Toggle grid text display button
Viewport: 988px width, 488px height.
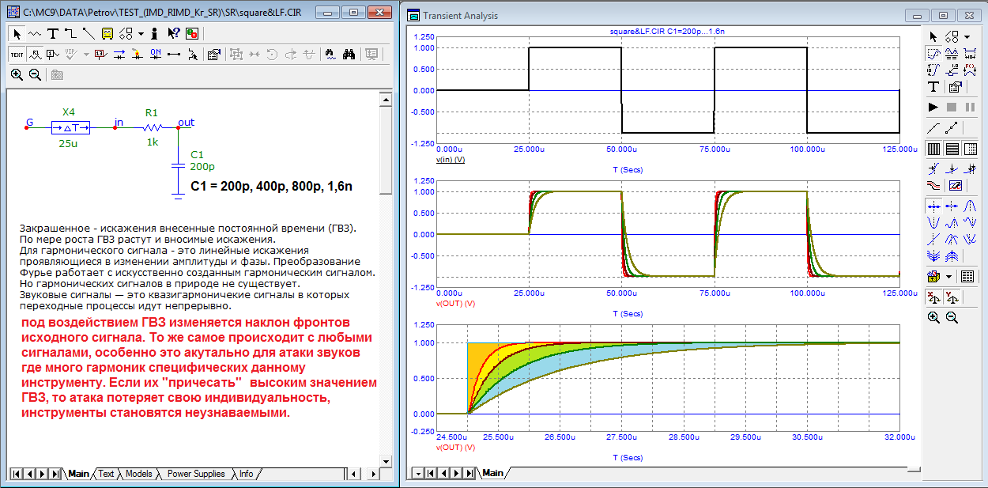click(17, 55)
